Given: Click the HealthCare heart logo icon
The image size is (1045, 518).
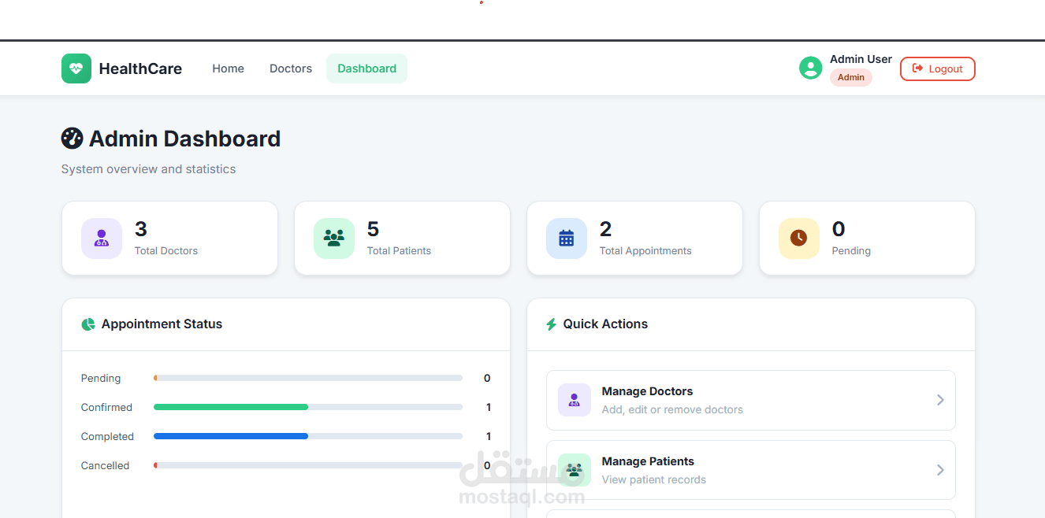Looking at the screenshot, I should [x=76, y=68].
